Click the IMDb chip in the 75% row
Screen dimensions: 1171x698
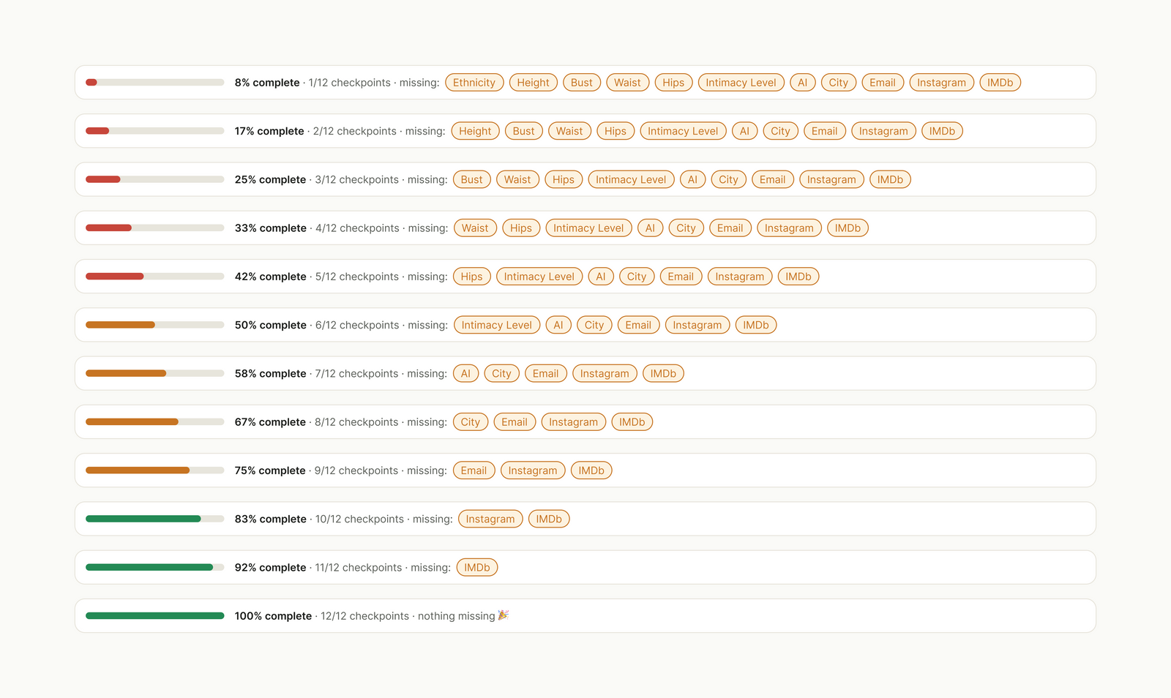[591, 470]
